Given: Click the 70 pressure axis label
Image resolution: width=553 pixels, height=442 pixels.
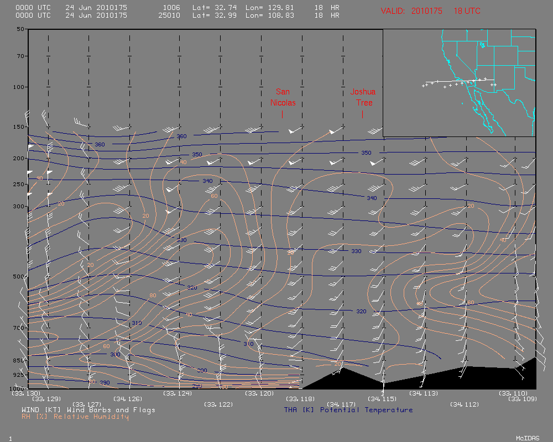Looking at the screenshot, I should 20,56.
